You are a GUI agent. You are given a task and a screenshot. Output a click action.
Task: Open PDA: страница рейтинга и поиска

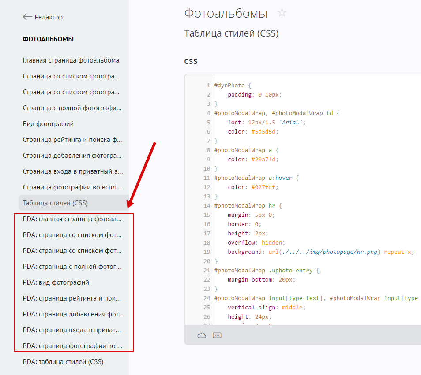point(72,298)
